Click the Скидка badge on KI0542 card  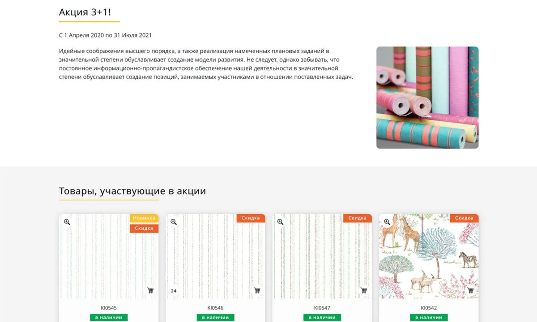tap(464, 218)
